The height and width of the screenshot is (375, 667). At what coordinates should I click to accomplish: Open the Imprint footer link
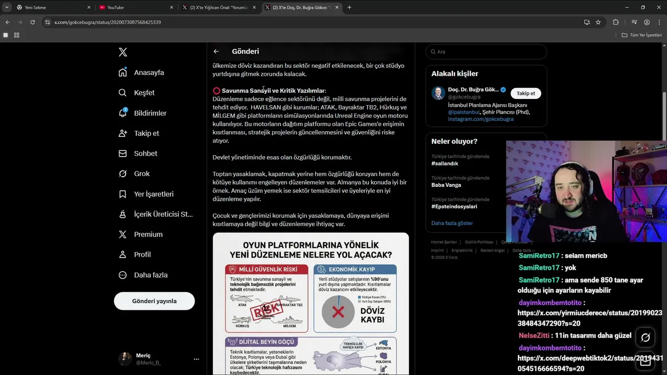coord(437,251)
